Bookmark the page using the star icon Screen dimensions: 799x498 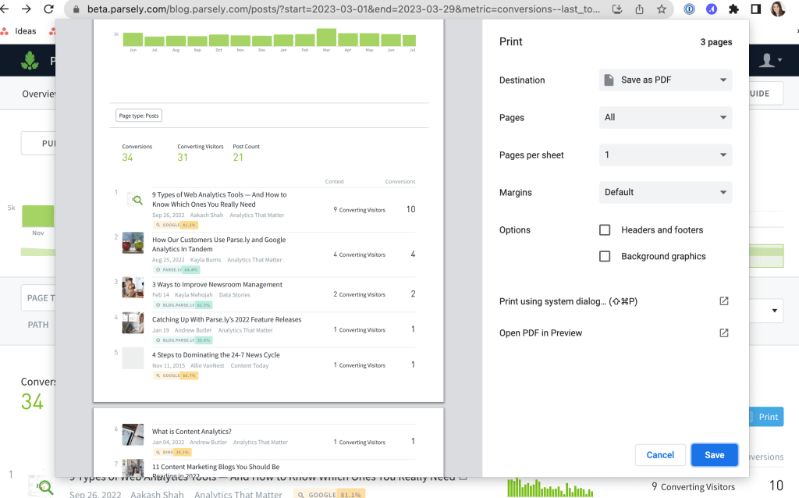click(662, 9)
